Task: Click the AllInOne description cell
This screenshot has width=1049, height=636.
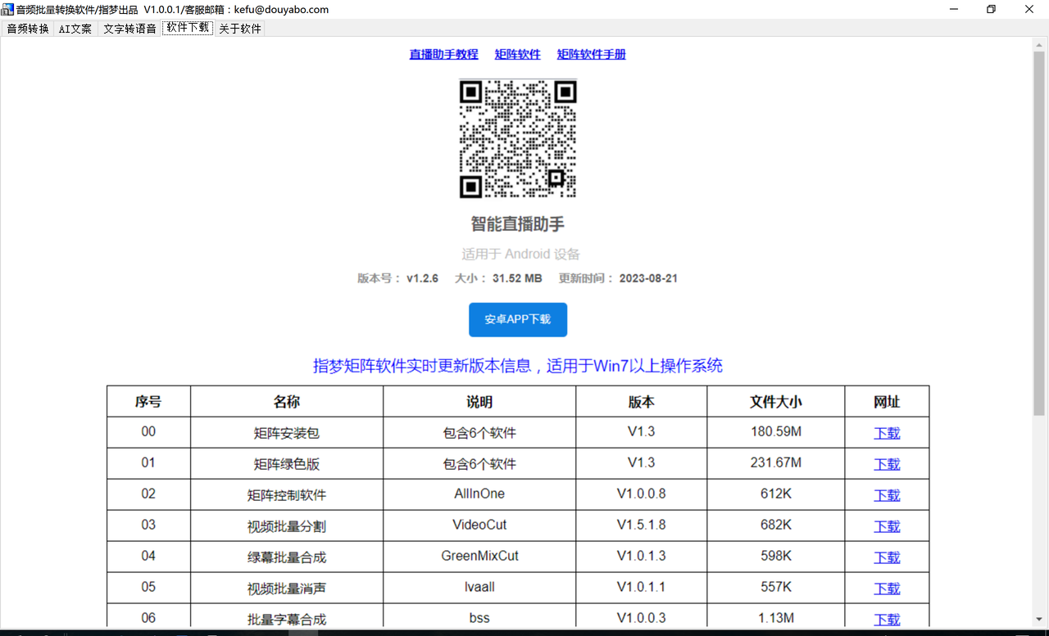Action: pyautogui.click(x=479, y=494)
